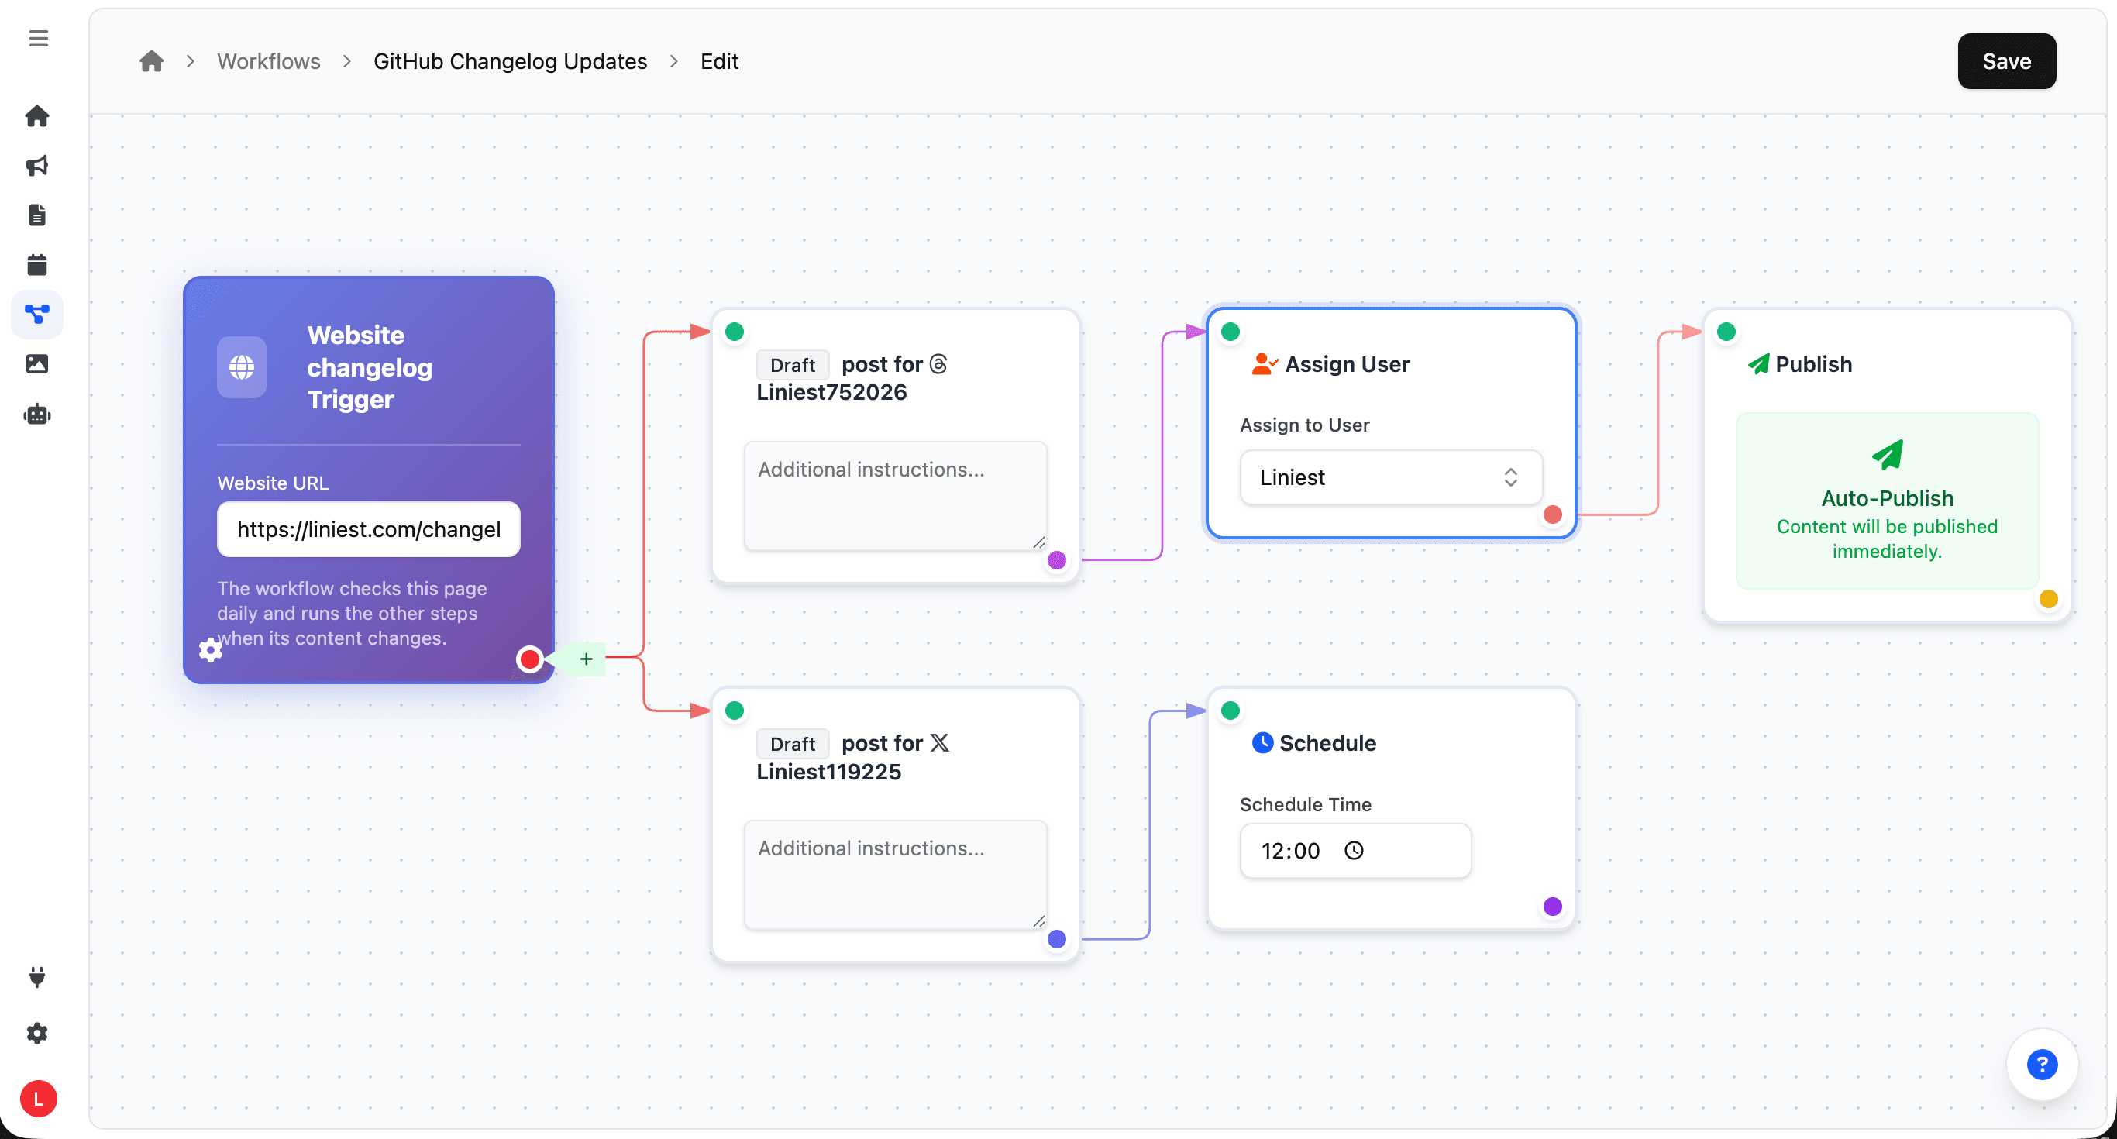Click the robot AI sidebar icon
Image resolution: width=2117 pixels, height=1139 pixels.
pos(37,415)
